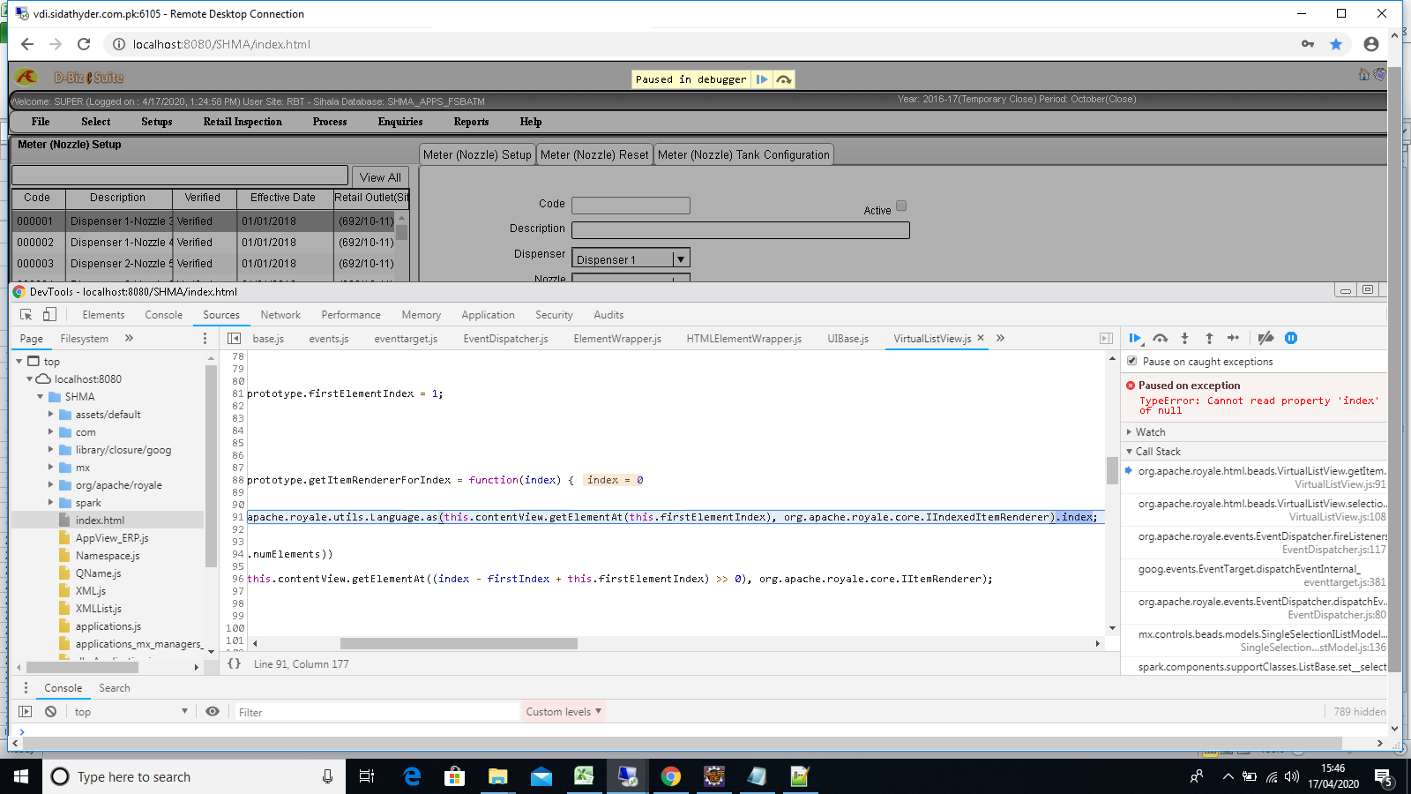
Task: Click the Step out of current function icon
Action: (x=1209, y=338)
